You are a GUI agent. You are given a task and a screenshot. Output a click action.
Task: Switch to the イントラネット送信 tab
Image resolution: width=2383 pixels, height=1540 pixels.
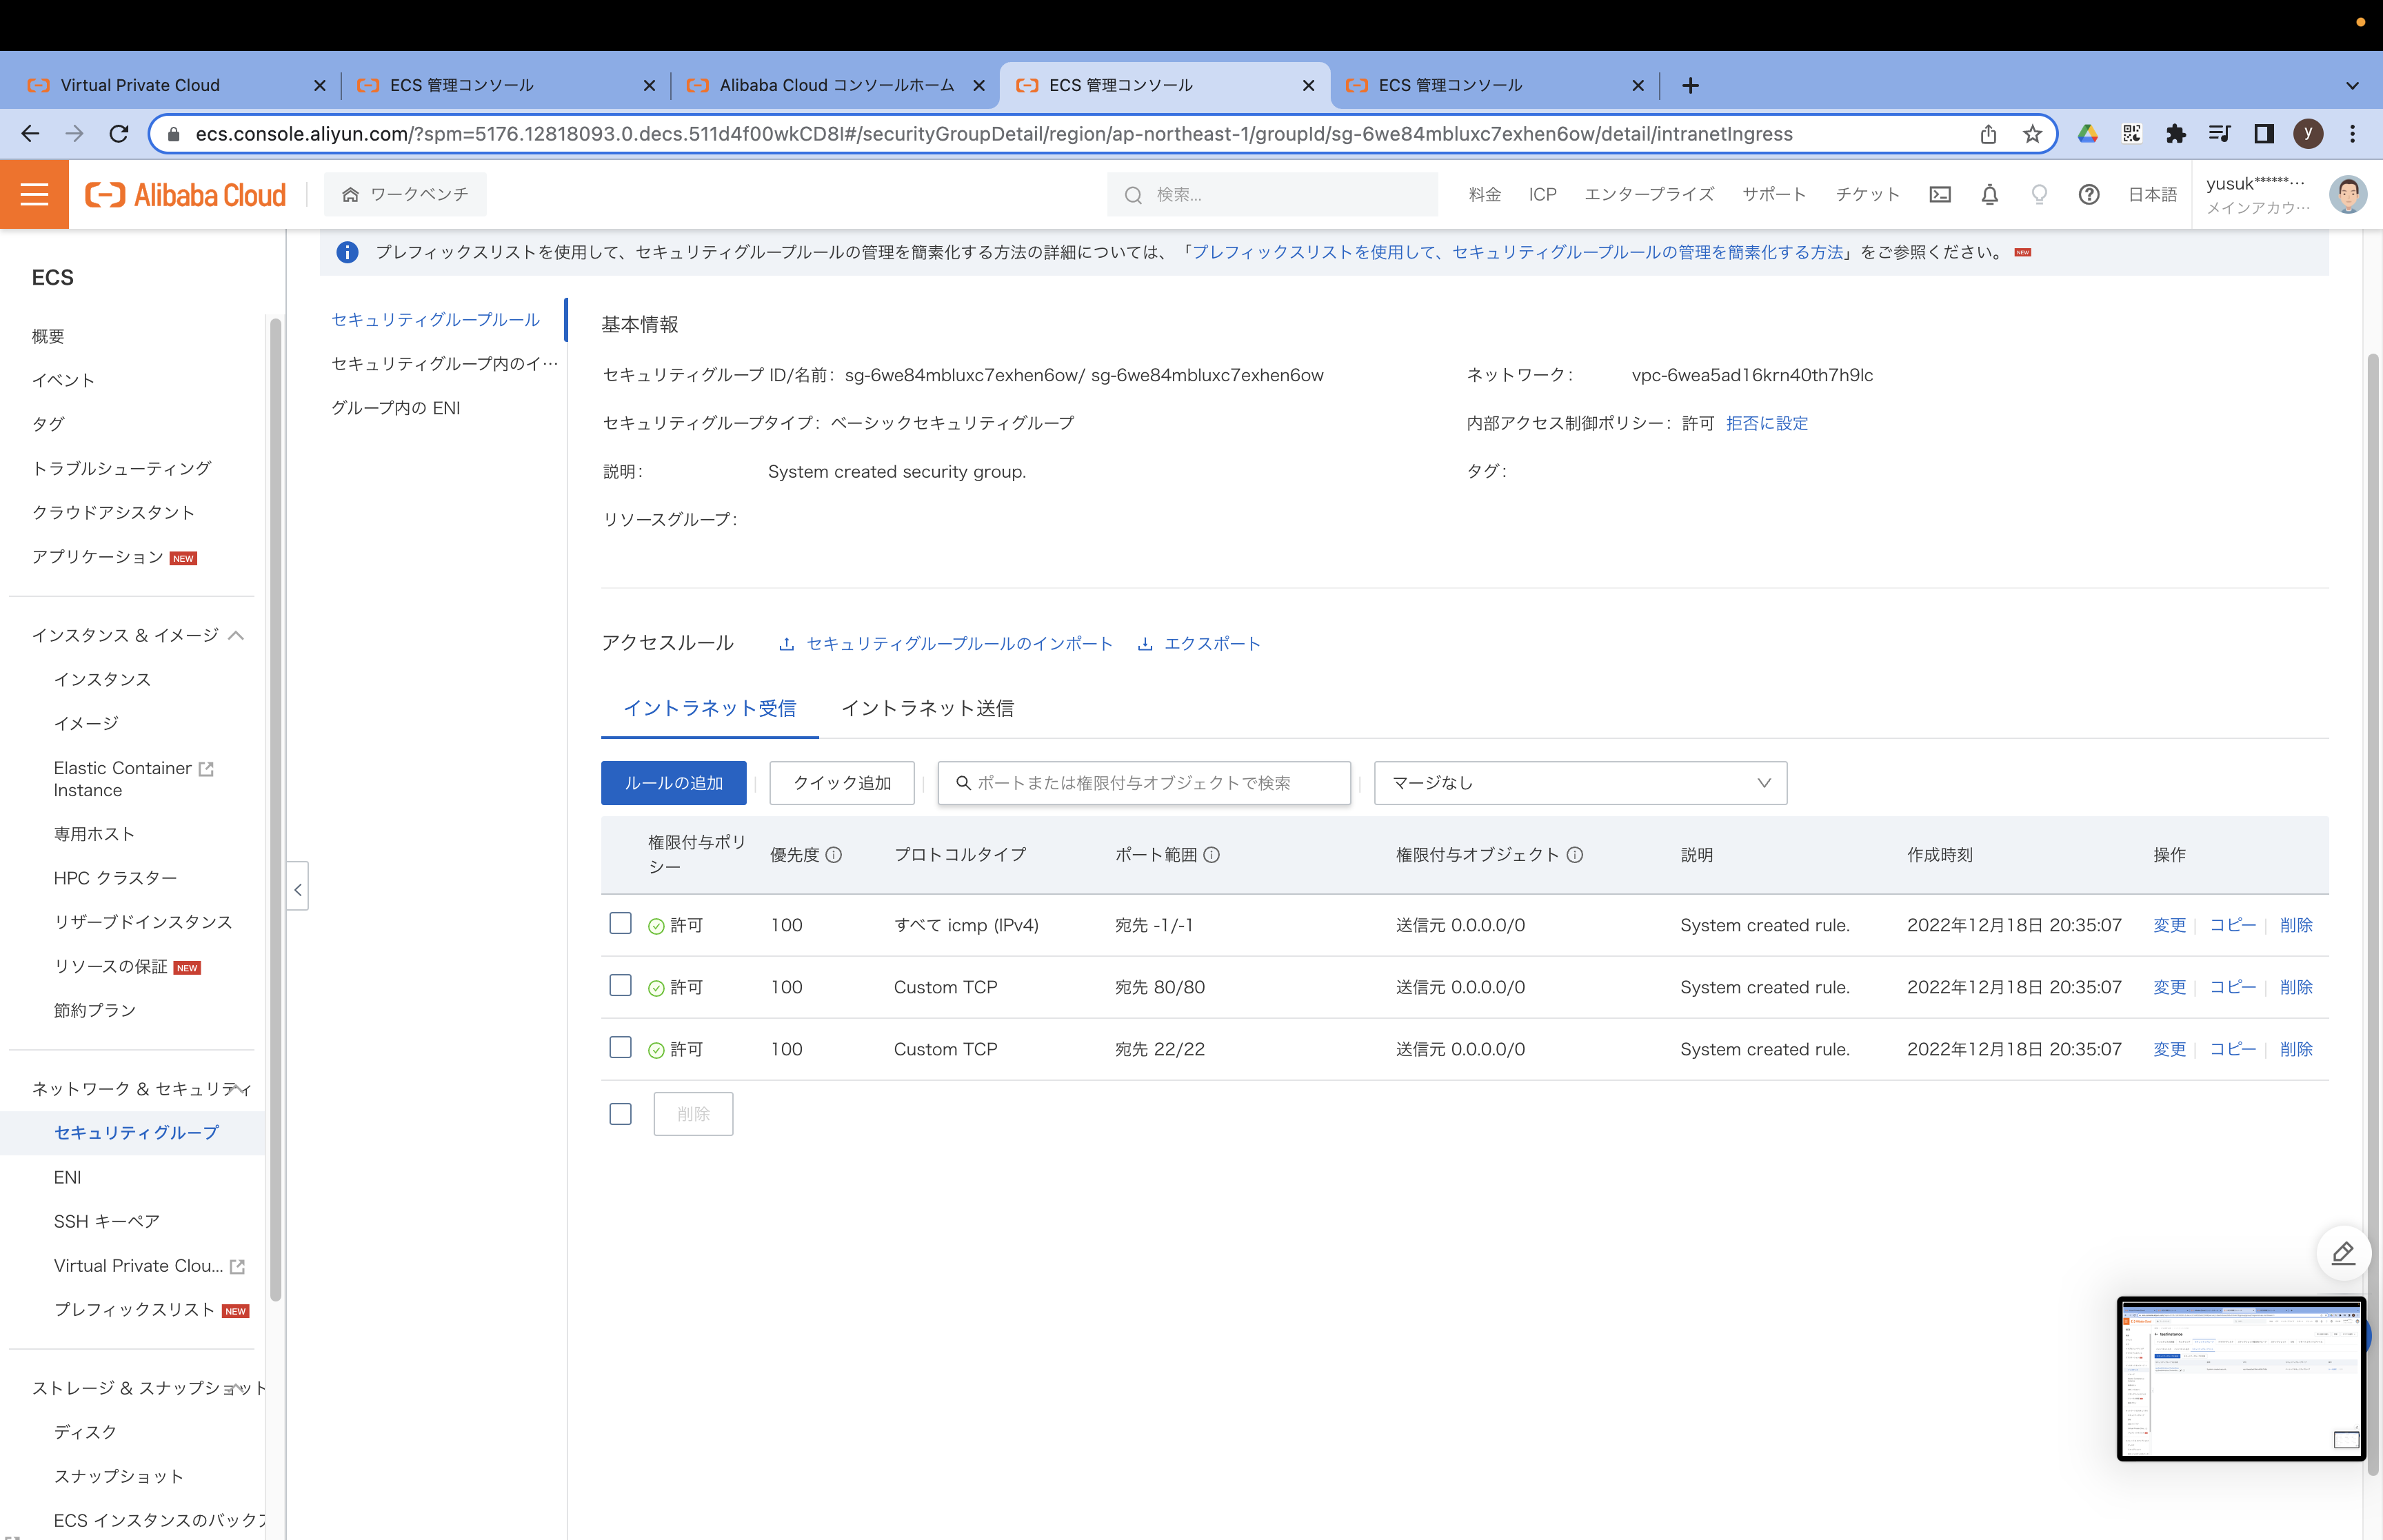(928, 708)
